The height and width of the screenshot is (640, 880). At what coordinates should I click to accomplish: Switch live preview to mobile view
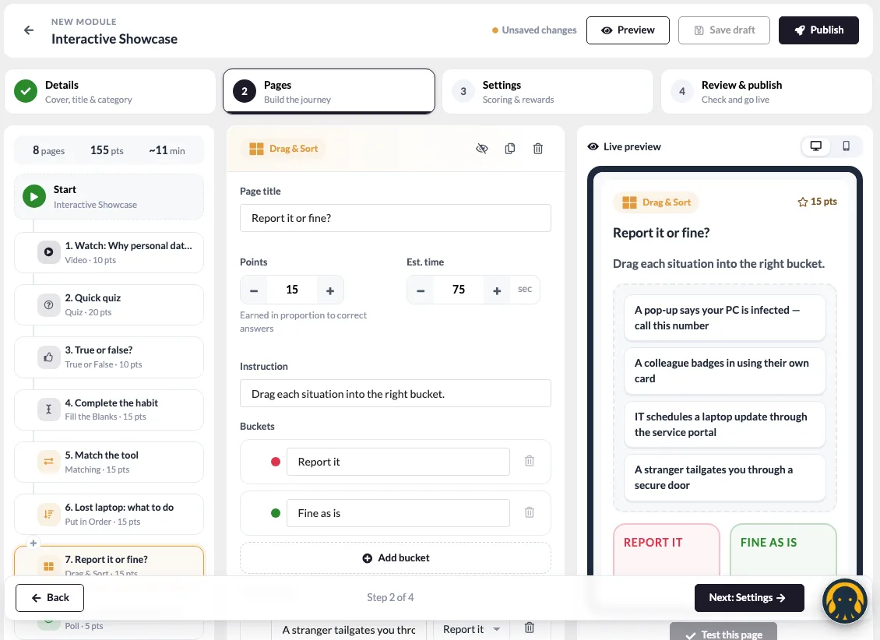point(846,146)
